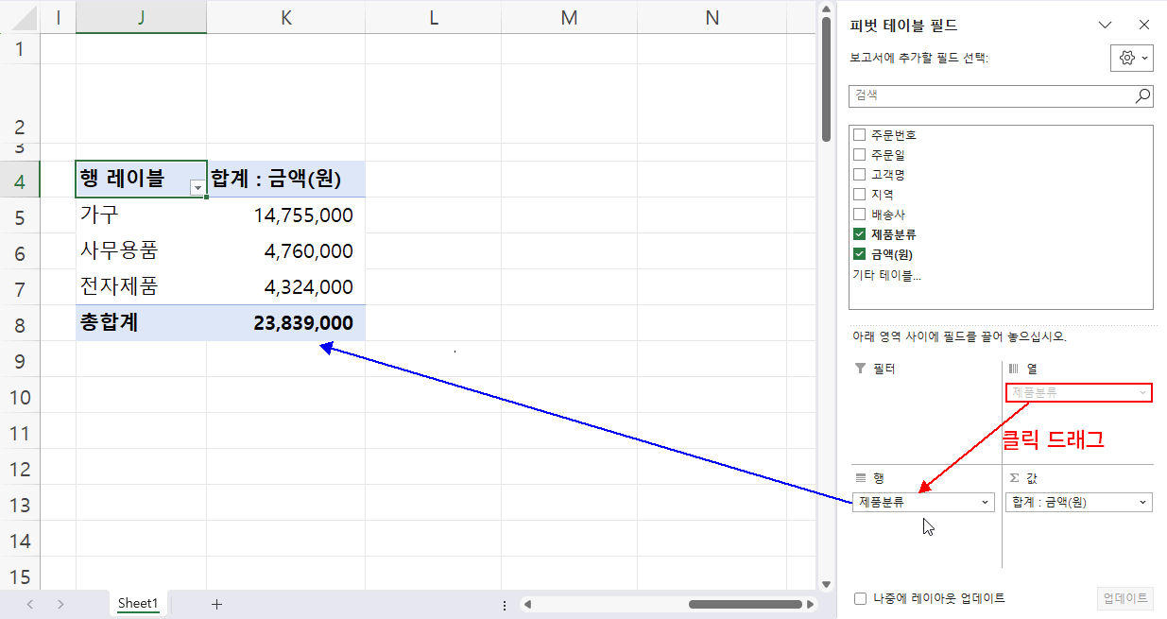This screenshot has width=1167, height=619.
Task: Click the 업데이트 button
Action: click(1125, 598)
